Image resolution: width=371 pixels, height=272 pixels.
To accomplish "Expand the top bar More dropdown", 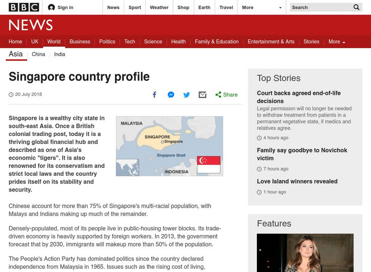I will tap(262, 7).
